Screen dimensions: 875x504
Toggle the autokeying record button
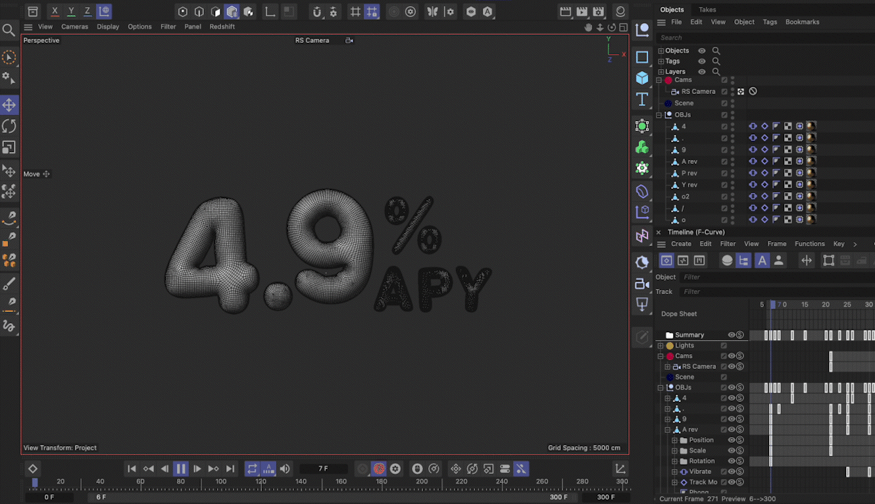click(379, 468)
